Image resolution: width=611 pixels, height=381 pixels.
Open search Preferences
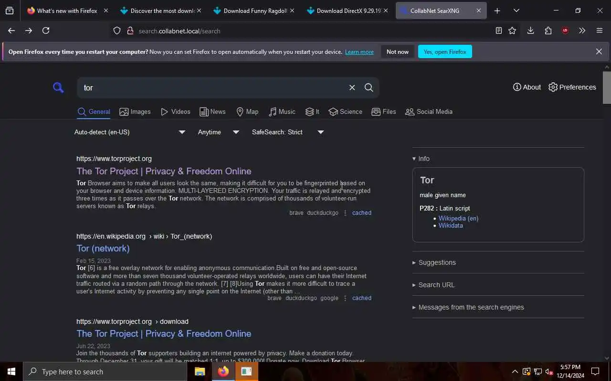tap(572, 87)
